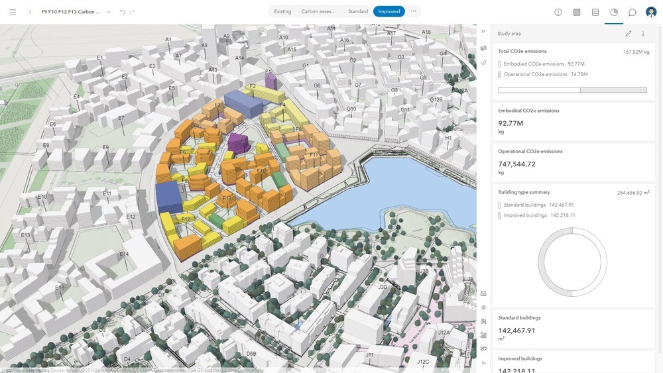The width and height of the screenshot is (663, 373).
Task: Click the back arrow next to project name
Action: pos(30,12)
